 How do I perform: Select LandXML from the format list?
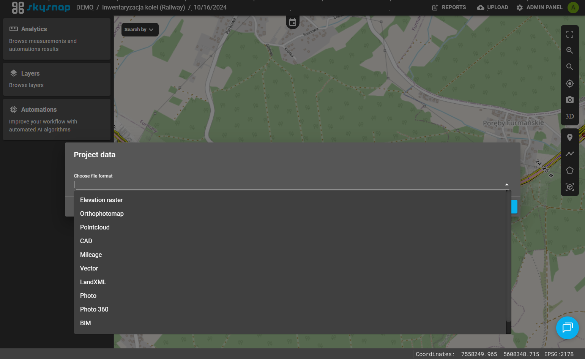pos(290,282)
